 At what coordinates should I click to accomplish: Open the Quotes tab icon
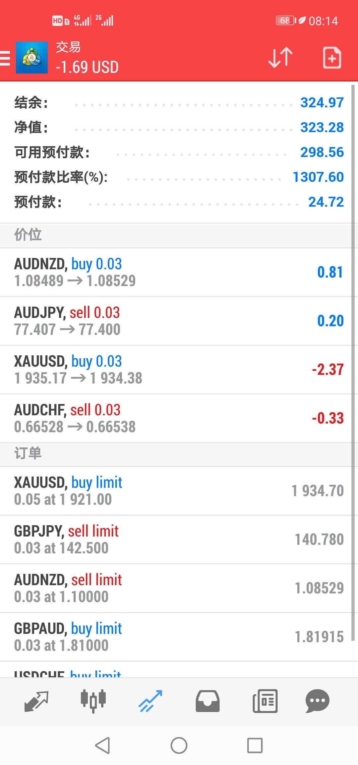(36, 701)
